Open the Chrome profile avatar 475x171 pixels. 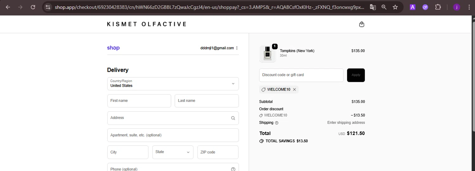click(x=457, y=7)
